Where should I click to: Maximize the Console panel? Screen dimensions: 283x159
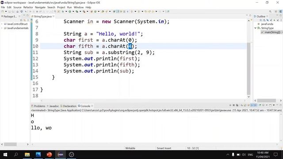tap(281, 105)
